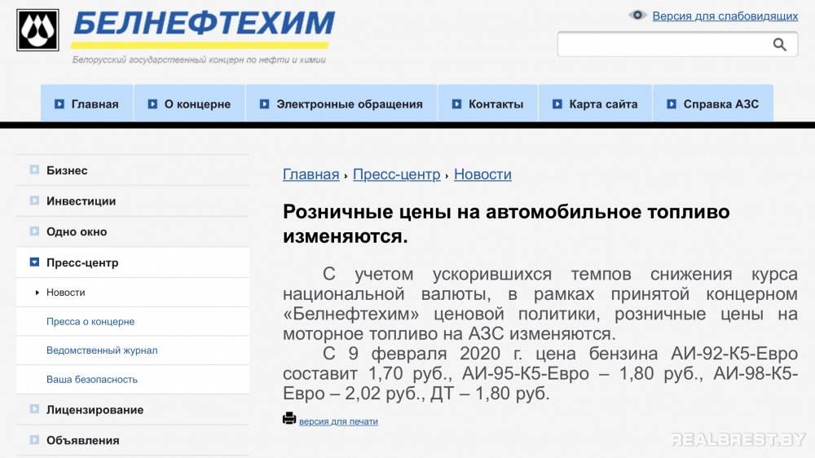Click the версия для печати link
Screen dimensions: 815x458
[x=338, y=421]
